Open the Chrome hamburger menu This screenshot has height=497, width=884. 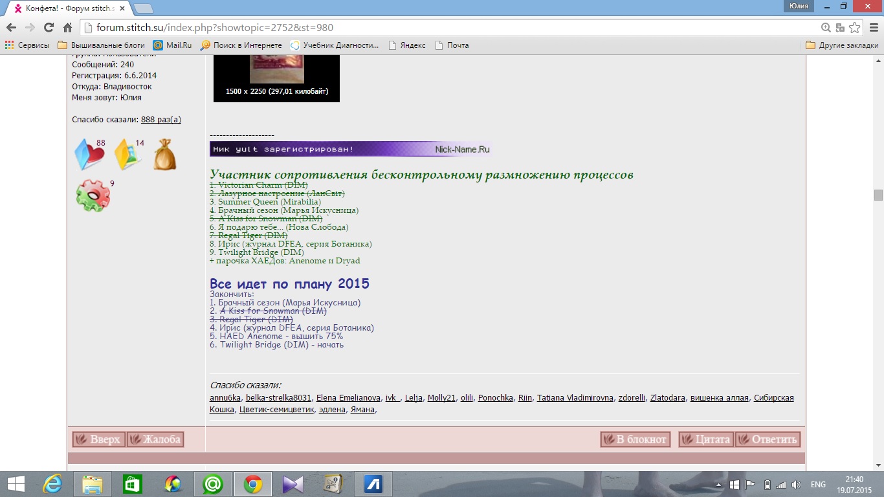coord(872,28)
